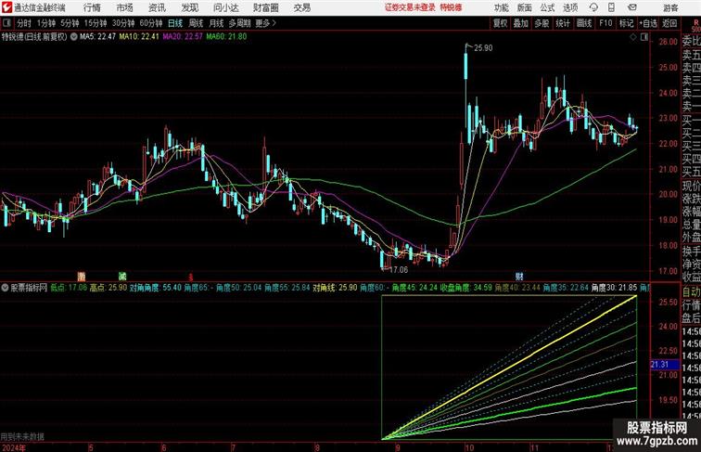Click the 2024年 label on the time axis
This screenshot has width=701, height=452.
click(x=13, y=447)
